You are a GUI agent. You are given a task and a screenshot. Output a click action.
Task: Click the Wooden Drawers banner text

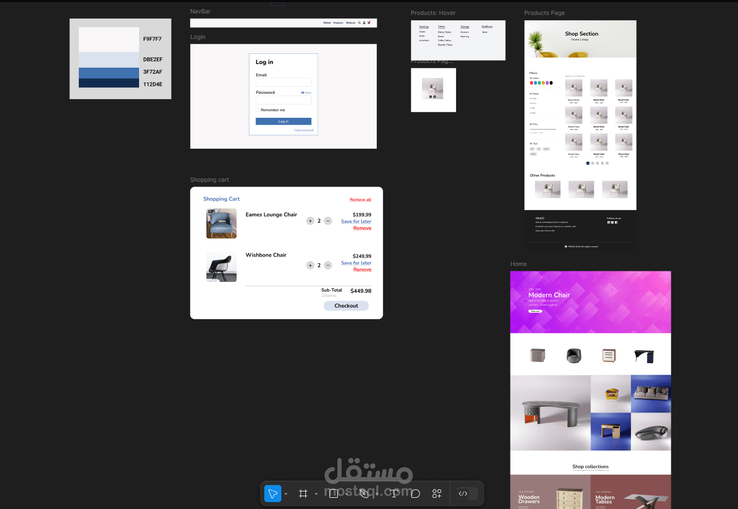point(529,499)
